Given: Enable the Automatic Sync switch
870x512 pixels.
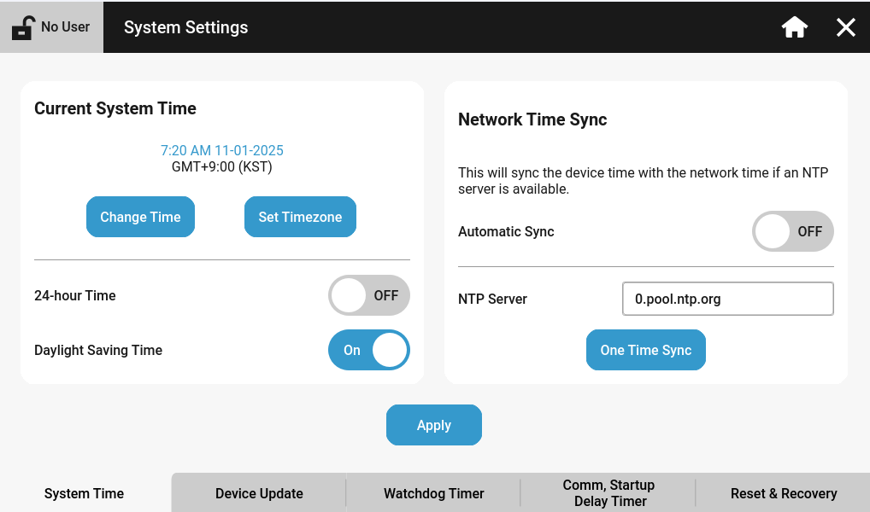Looking at the screenshot, I should pyautogui.click(x=792, y=231).
